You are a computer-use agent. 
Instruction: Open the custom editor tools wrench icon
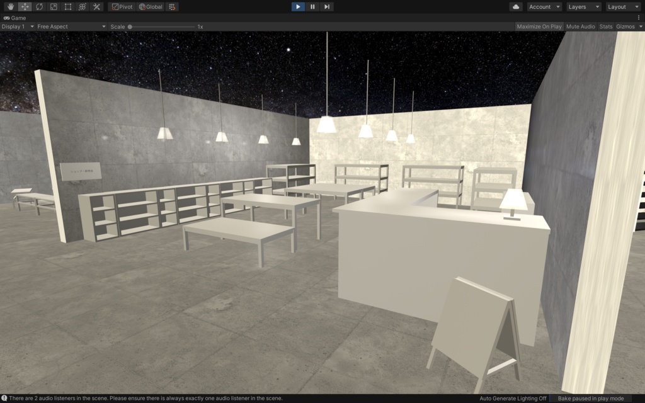(96, 6)
